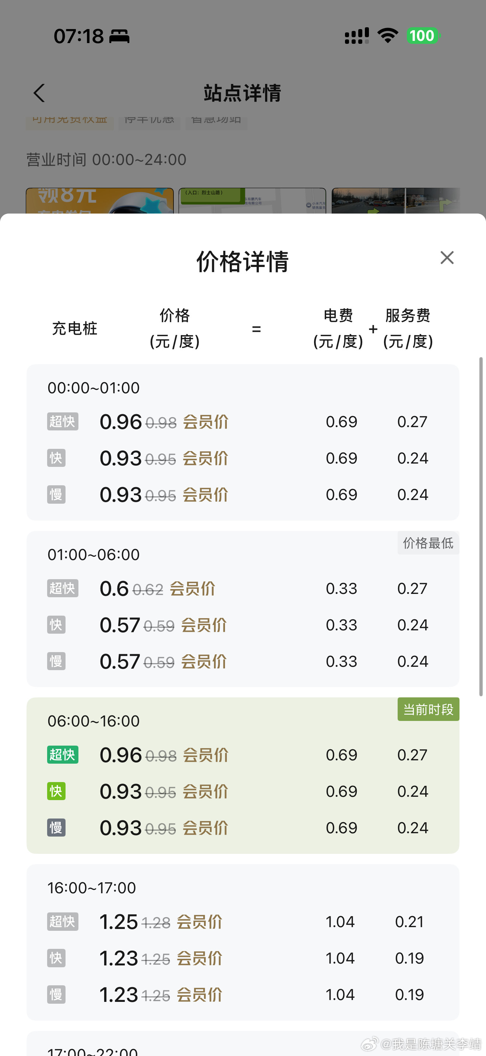Tap the 服务费 (元/度) column header

click(408, 328)
